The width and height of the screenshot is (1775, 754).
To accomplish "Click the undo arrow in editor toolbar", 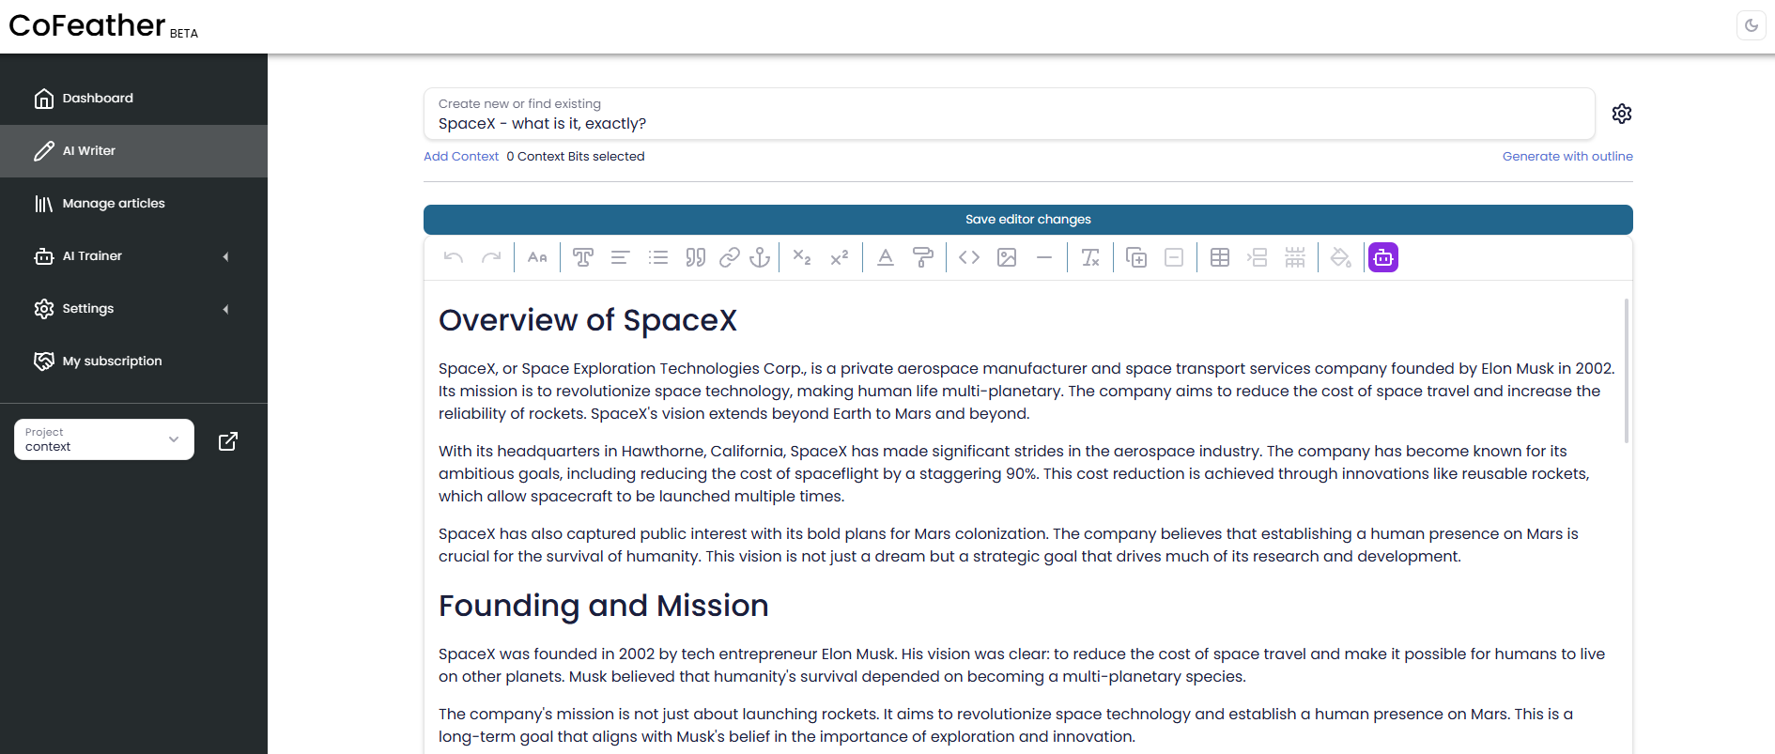I will pyautogui.click(x=454, y=257).
